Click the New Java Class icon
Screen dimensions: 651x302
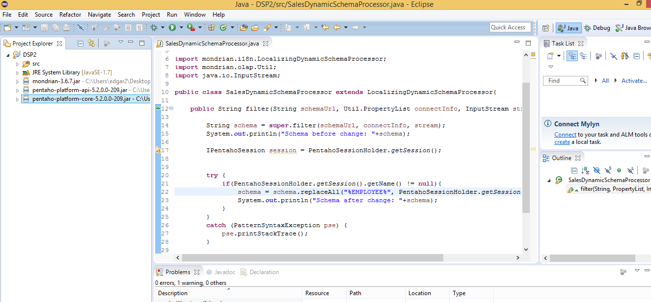click(223, 27)
